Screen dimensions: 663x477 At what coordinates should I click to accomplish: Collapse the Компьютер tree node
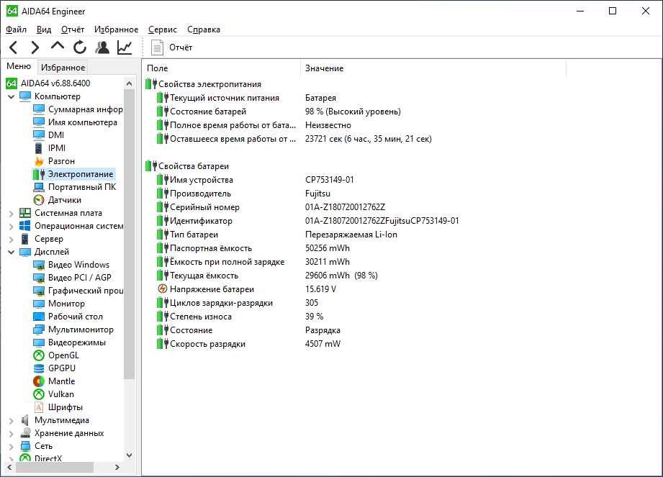[x=12, y=96]
